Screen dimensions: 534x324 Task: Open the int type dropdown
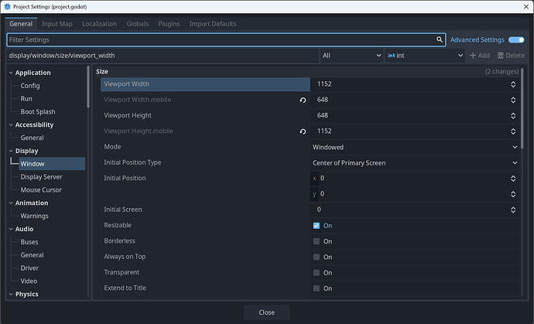click(424, 56)
